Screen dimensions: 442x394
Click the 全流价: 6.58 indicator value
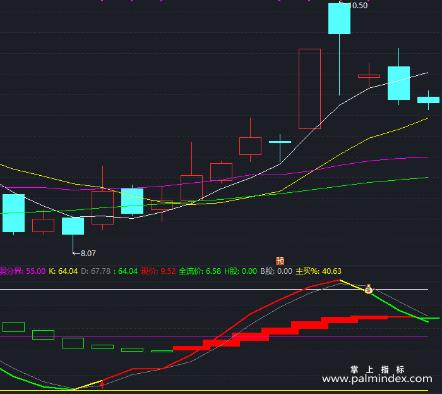point(200,271)
